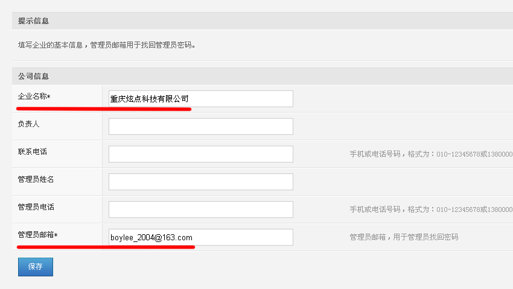Click the 公司信息 section header
Viewport: 513px width, 289px height.
tap(33, 76)
